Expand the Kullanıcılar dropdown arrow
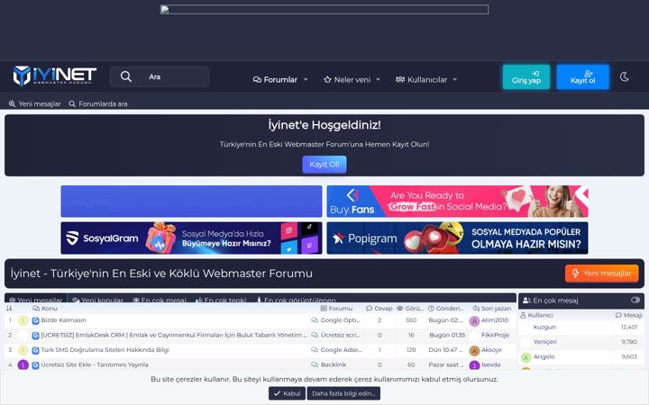649x405 pixels. tap(455, 79)
